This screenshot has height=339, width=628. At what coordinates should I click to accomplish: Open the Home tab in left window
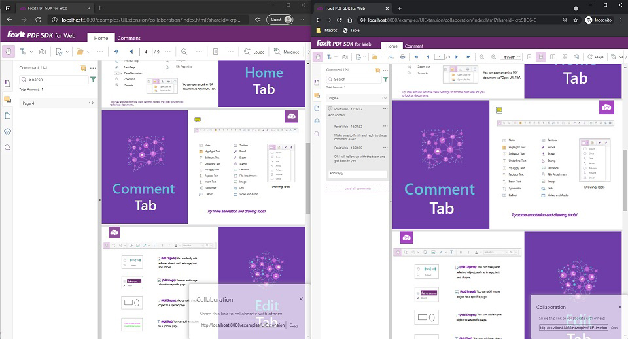(101, 38)
